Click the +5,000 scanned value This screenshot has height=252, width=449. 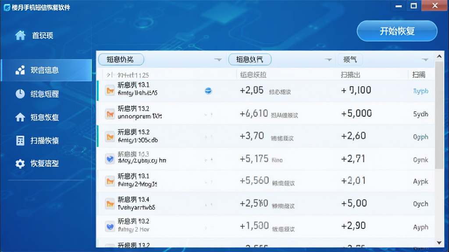point(356,113)
